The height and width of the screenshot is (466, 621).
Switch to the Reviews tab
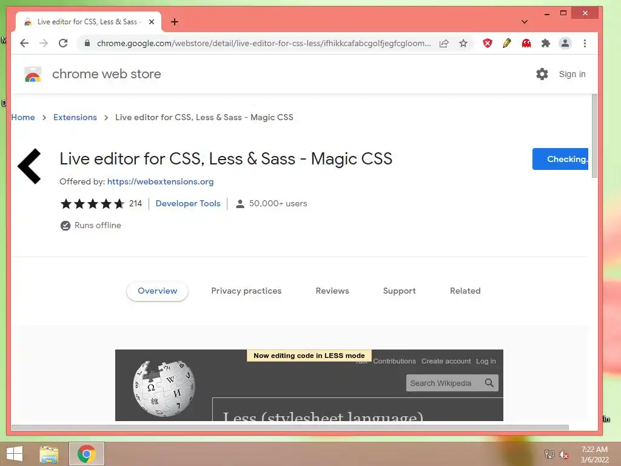(332, 291)
